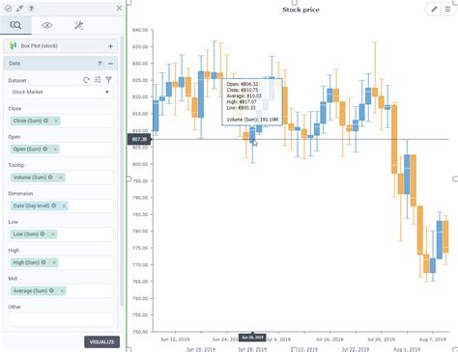Click the Aug 7, 2019 axis label
This screenshot has width=458, height=352.
tap(432, 339)
